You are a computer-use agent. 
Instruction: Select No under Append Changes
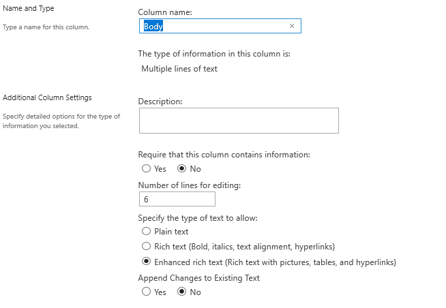(x=182, y=292)
